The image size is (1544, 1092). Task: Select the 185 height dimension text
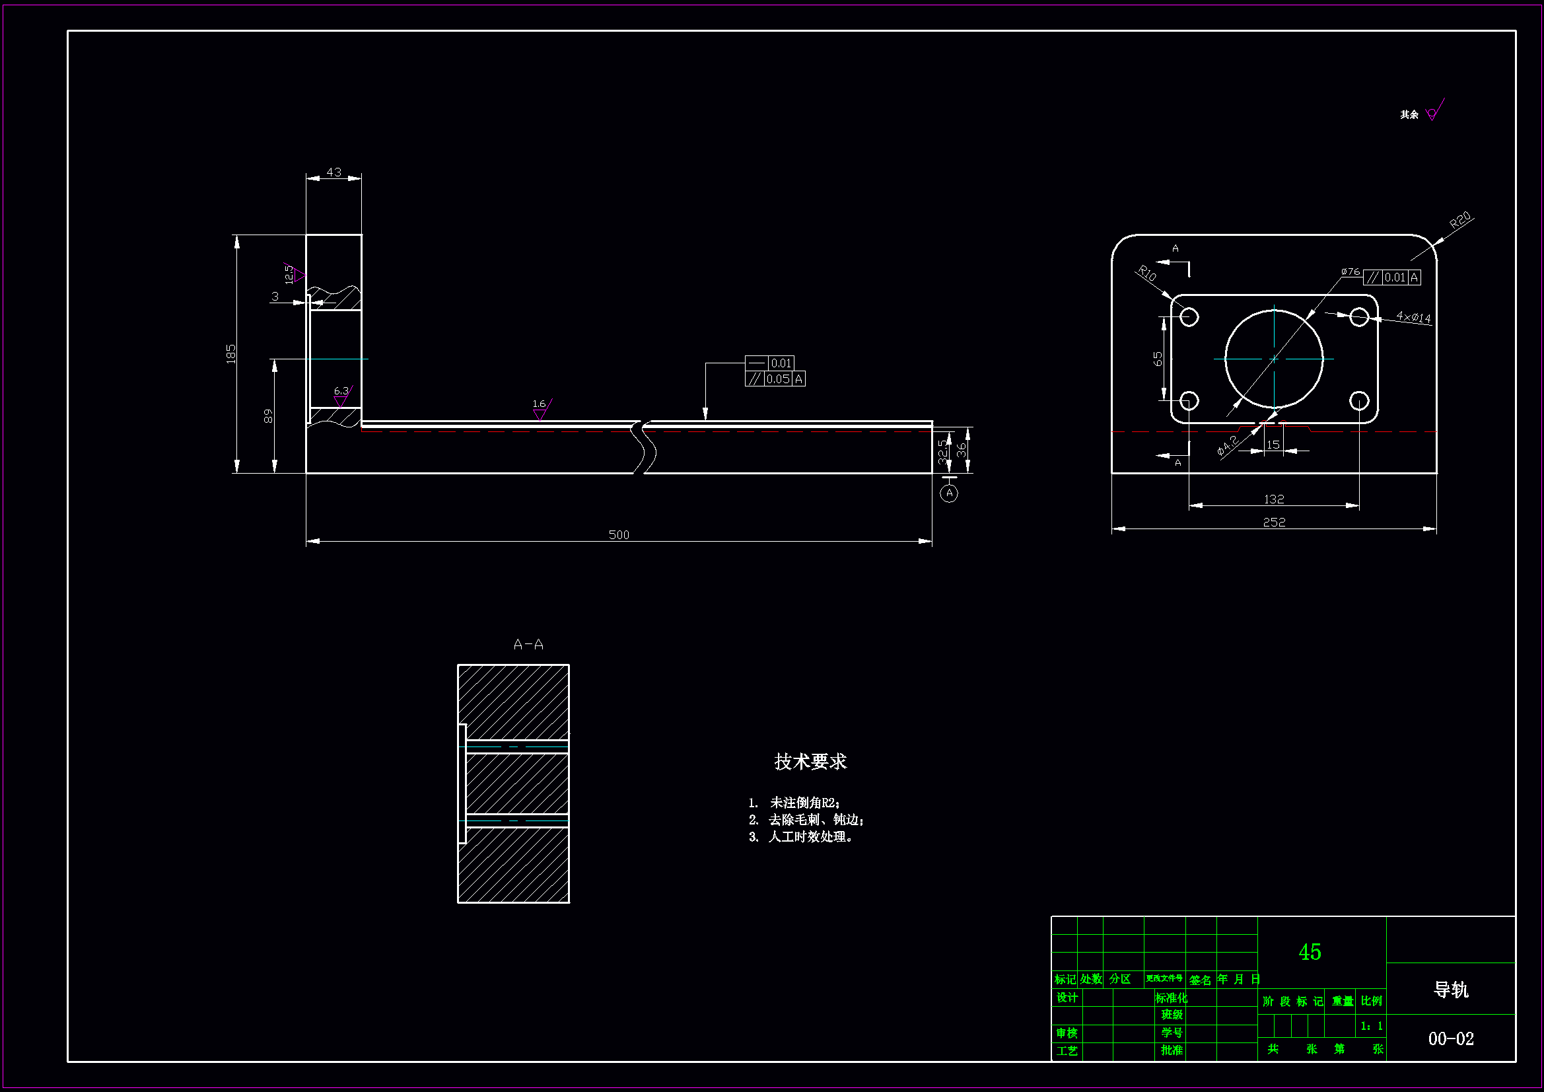tap(231, 354)
